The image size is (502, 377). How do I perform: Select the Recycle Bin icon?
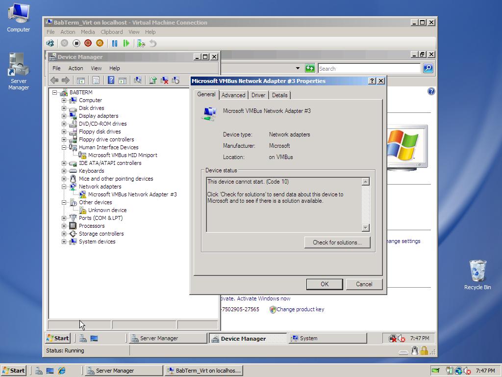[477, 275]
